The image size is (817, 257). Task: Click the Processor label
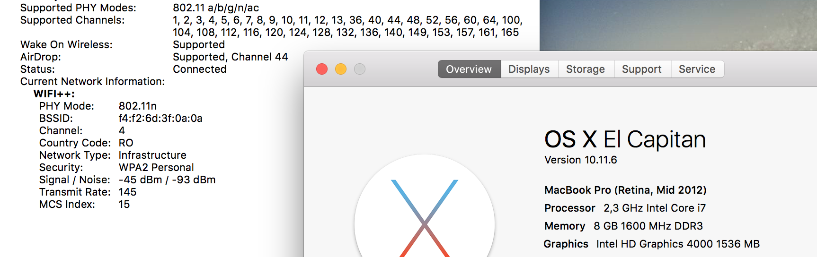tap(570, 208)
